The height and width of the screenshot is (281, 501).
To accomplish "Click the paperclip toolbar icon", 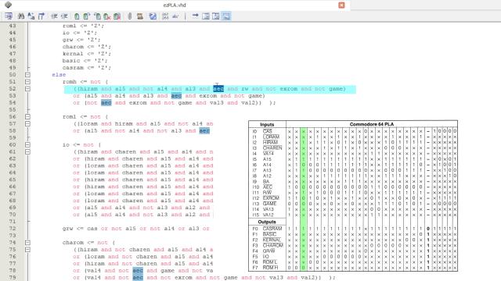I will (130, 16).
